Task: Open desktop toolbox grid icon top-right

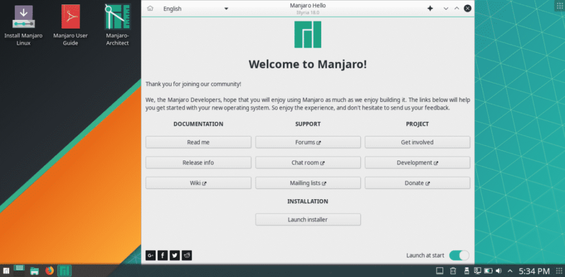Action: coord(559,6)
